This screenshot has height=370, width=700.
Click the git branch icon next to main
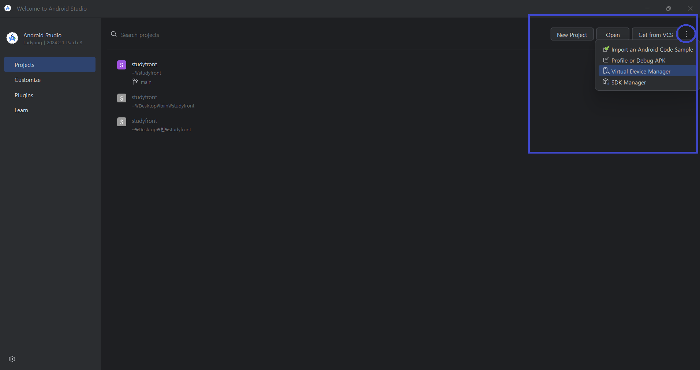pyautogui.click(x=135, y=82)
